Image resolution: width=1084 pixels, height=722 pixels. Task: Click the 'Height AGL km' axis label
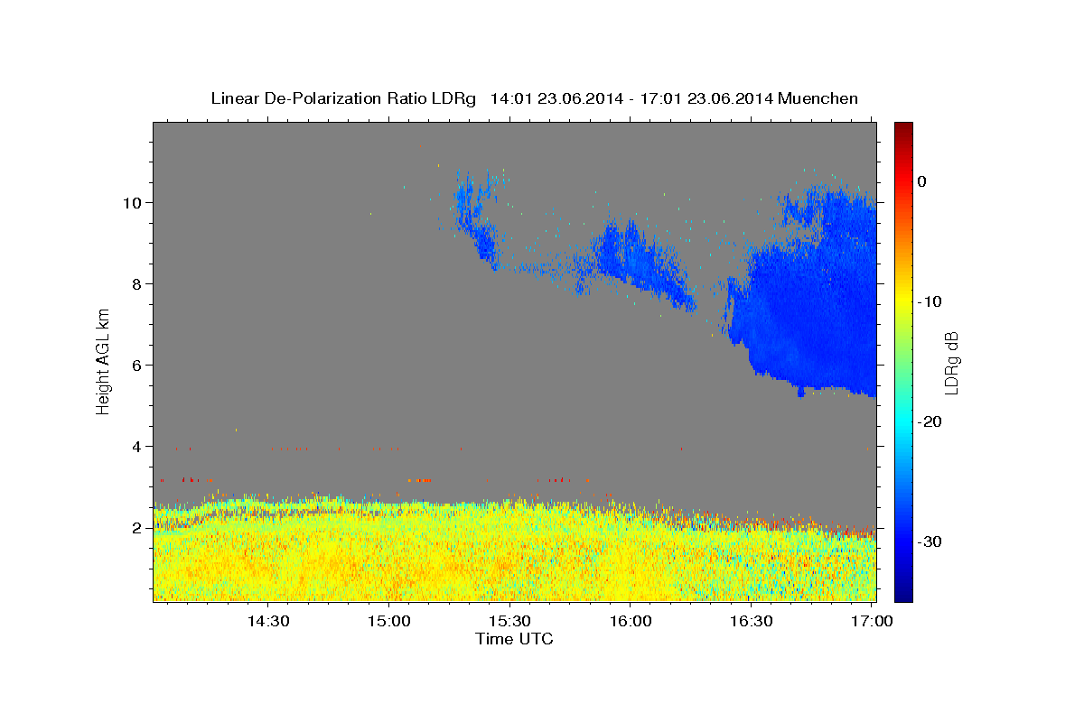(x=104, y=360)
